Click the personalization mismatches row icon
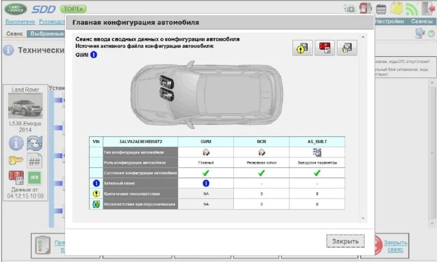 pyautogui.click(x=96, y=204)
